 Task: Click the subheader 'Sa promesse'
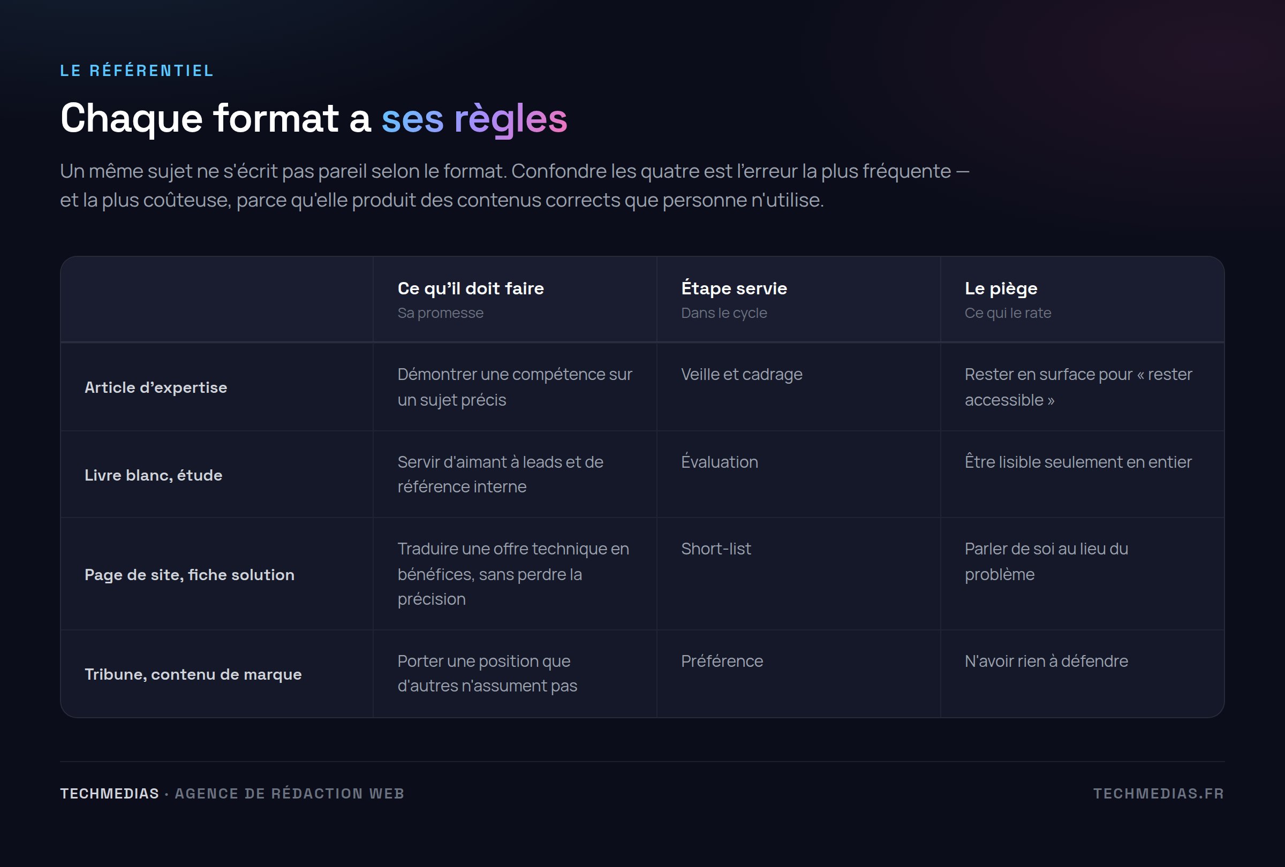coord(440,313)
